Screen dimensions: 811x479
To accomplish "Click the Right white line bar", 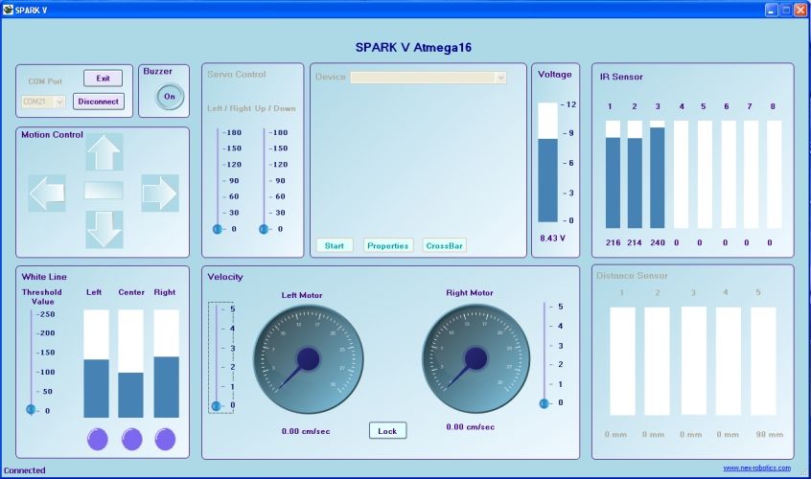I will (167, 363).
